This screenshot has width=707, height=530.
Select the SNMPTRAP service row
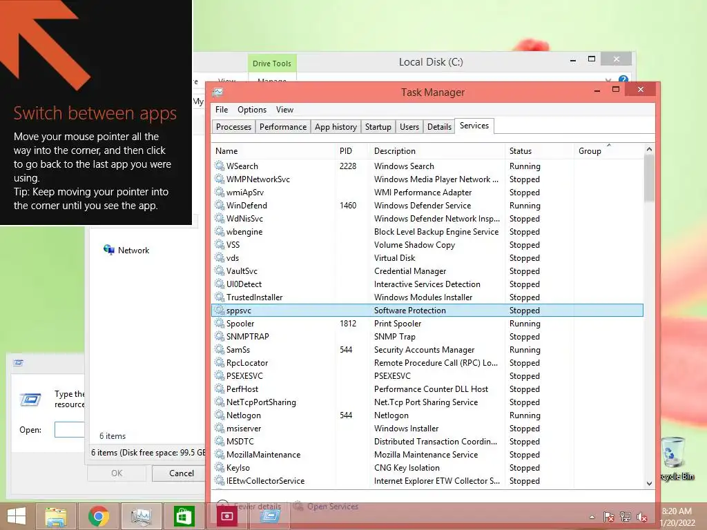427,336
